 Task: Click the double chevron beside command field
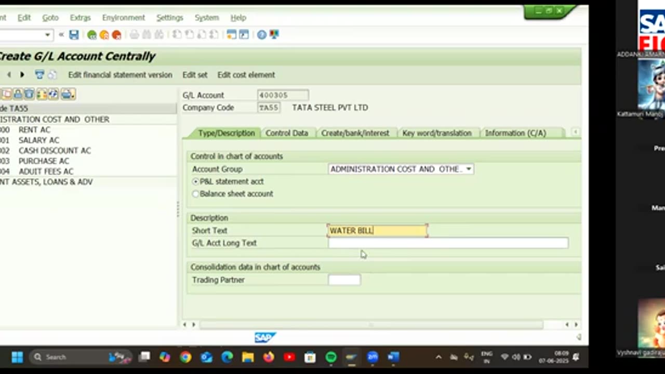coord(61,35)
